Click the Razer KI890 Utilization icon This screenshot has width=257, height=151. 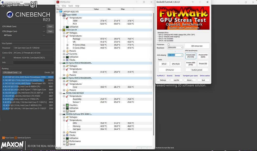coord(67,27)
